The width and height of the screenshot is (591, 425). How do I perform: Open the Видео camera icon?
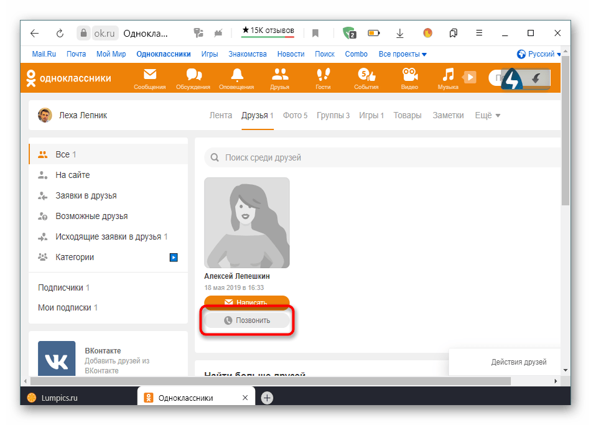[409, 75]
